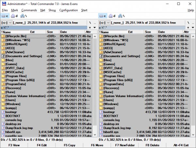Open right panel drive dropdown [-c-]
The height and width of the screenshot is (148, 196).
(x=105, y=23)
